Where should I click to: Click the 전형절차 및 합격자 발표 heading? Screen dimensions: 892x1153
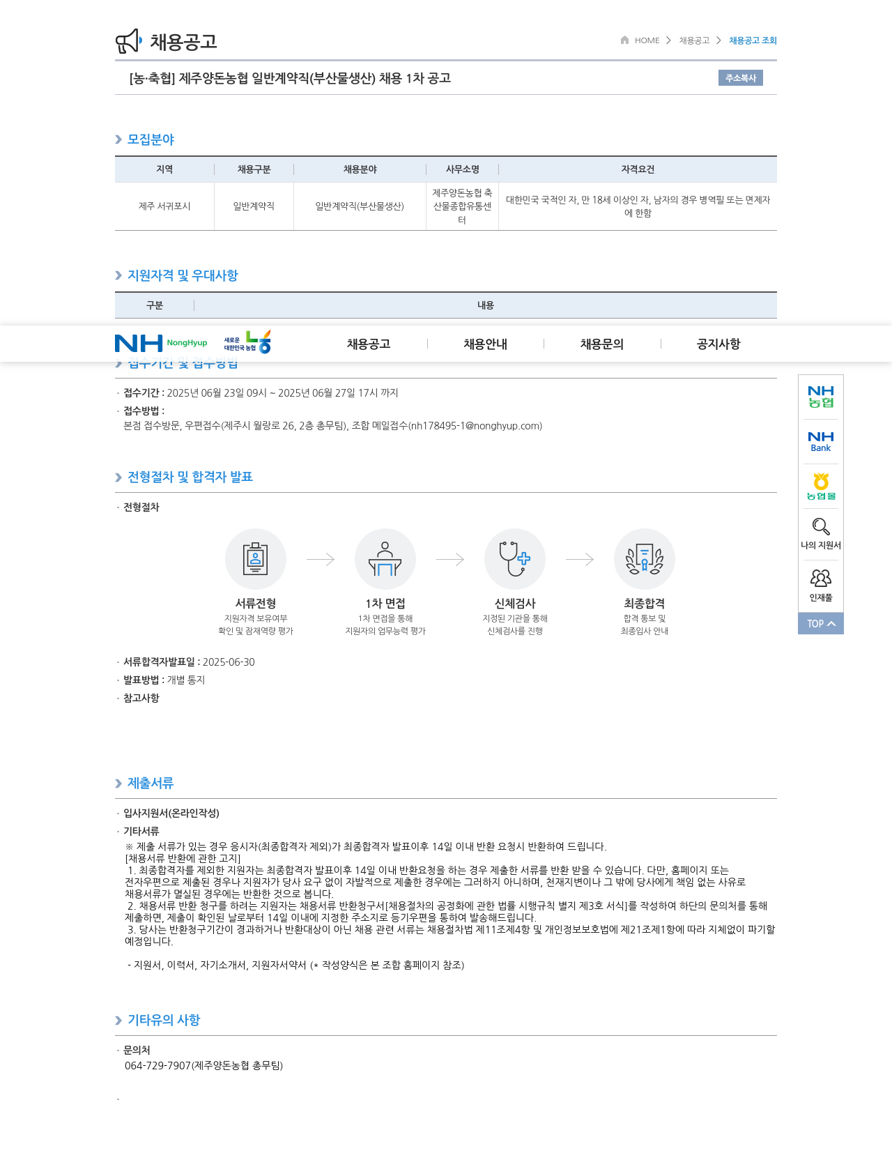190,477
